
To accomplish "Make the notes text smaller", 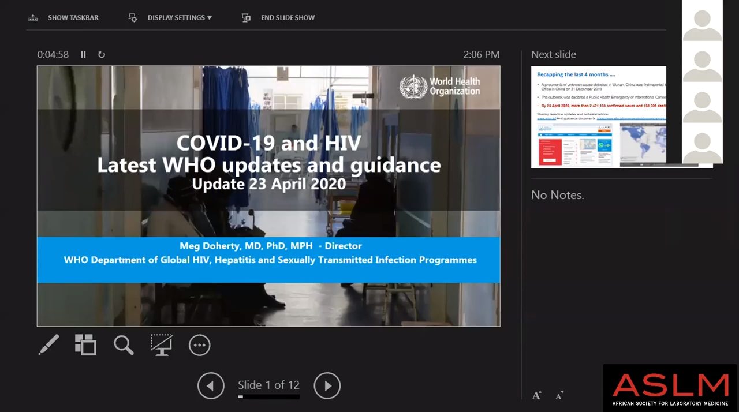I will pos(559,395).
